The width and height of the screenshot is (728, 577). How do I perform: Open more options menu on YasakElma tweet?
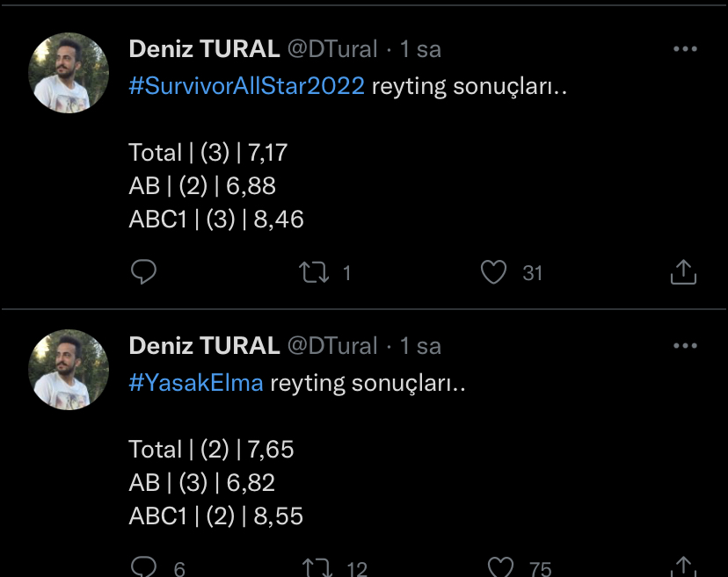click(685, 346)
